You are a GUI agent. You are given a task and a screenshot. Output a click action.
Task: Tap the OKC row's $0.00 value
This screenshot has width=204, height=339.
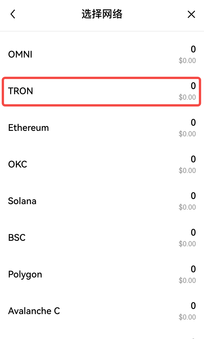tap(187, 171)
